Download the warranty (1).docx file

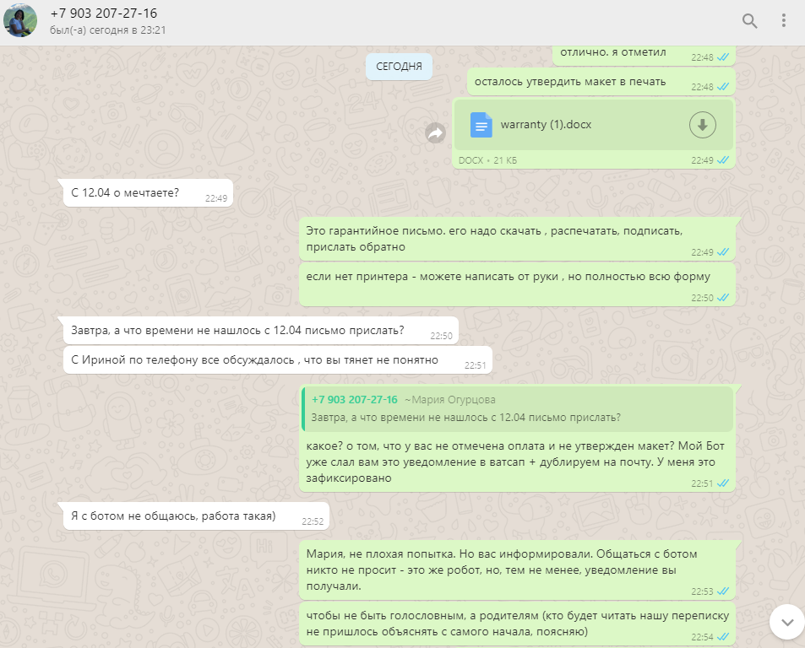pos(702,125)
